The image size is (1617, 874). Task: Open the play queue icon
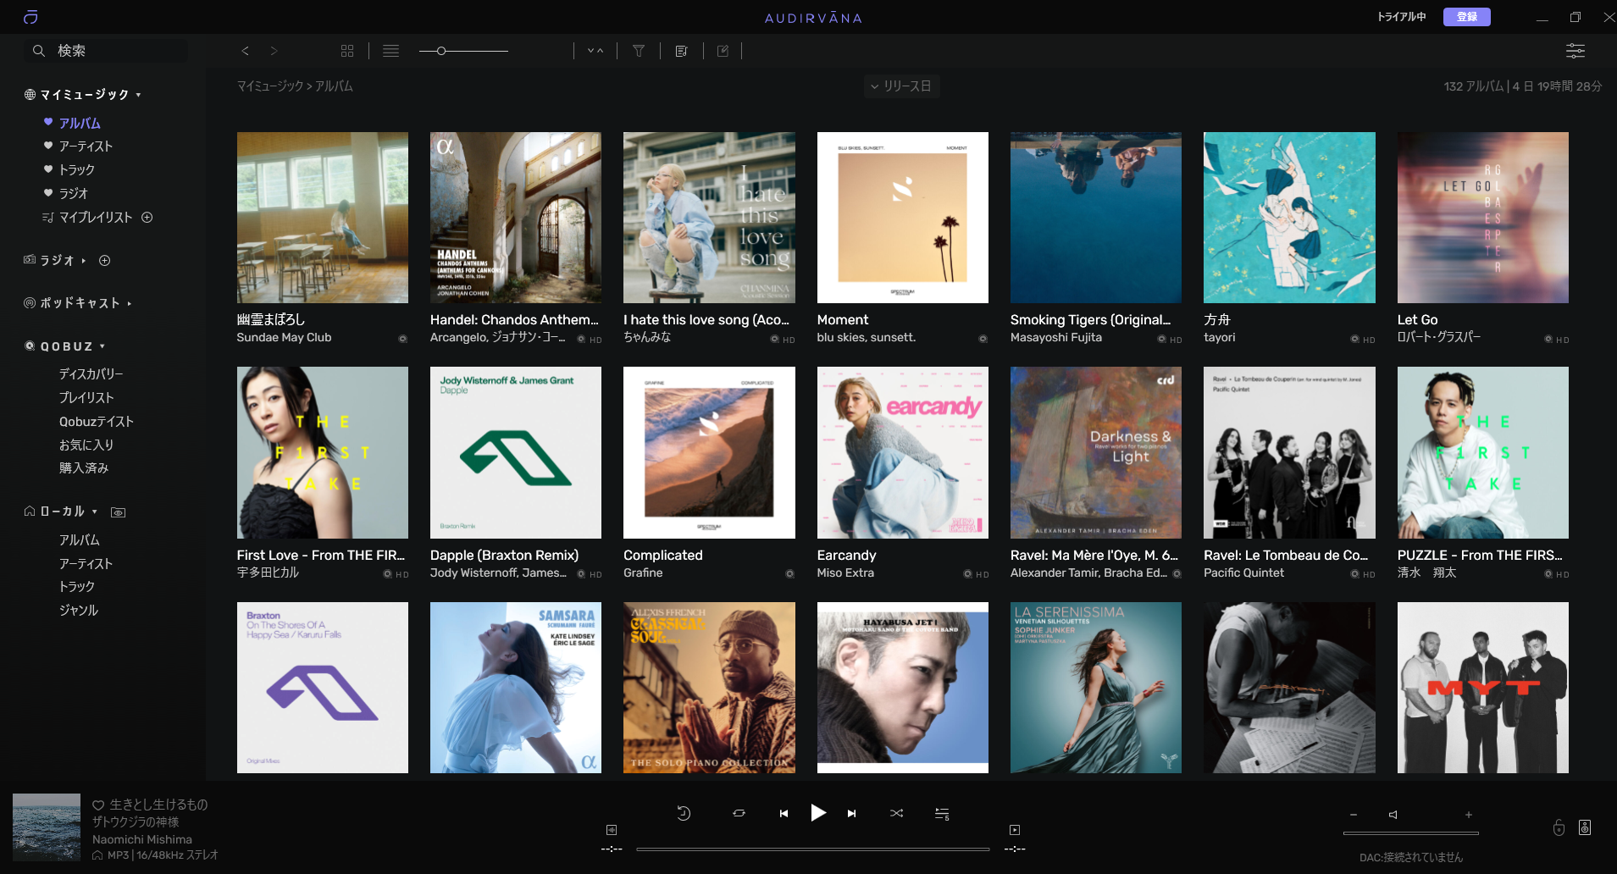941,814
